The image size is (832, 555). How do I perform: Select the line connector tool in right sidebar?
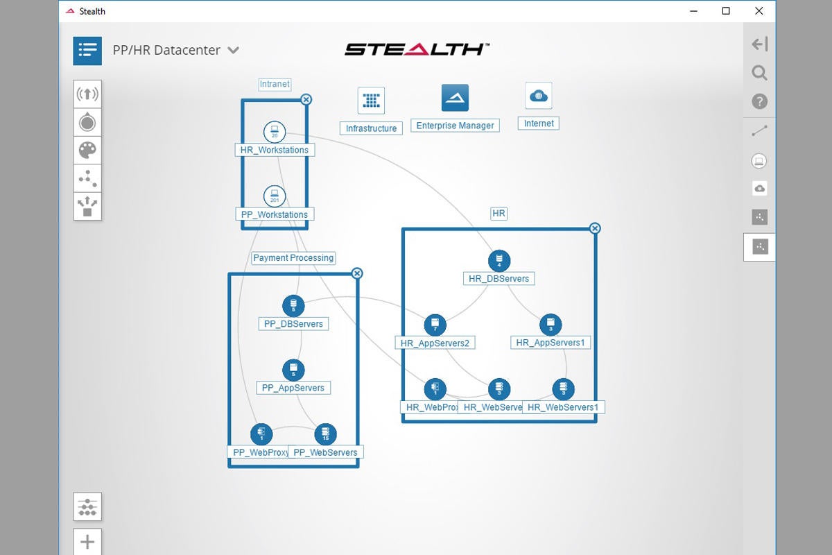click(759, 130)
